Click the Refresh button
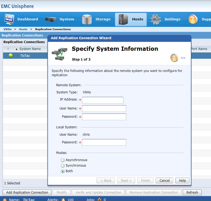Screen dimensions: 211x201 click(192, 193)
